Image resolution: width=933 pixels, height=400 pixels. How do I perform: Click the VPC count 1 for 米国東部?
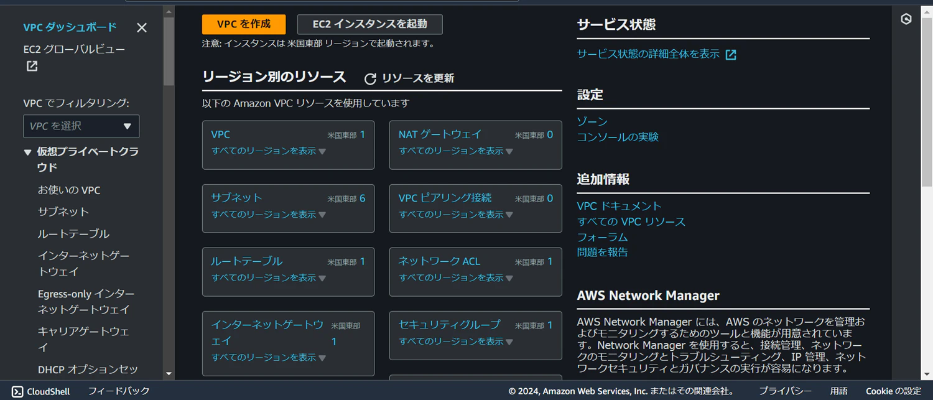[363, 134]
